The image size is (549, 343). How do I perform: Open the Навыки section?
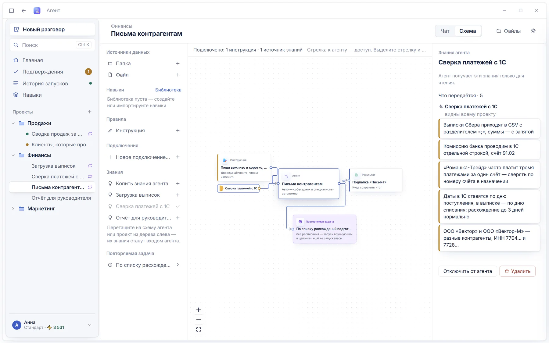point(52,95)
